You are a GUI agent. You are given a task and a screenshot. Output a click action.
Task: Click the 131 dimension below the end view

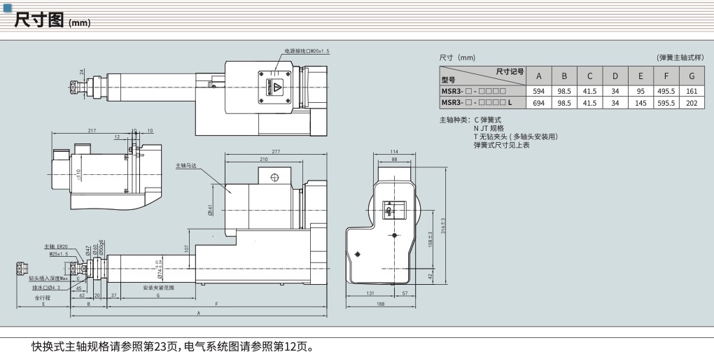click(x=370, y=294)
